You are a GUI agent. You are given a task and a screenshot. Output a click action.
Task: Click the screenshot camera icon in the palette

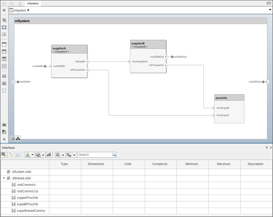(x=4, y=124)
